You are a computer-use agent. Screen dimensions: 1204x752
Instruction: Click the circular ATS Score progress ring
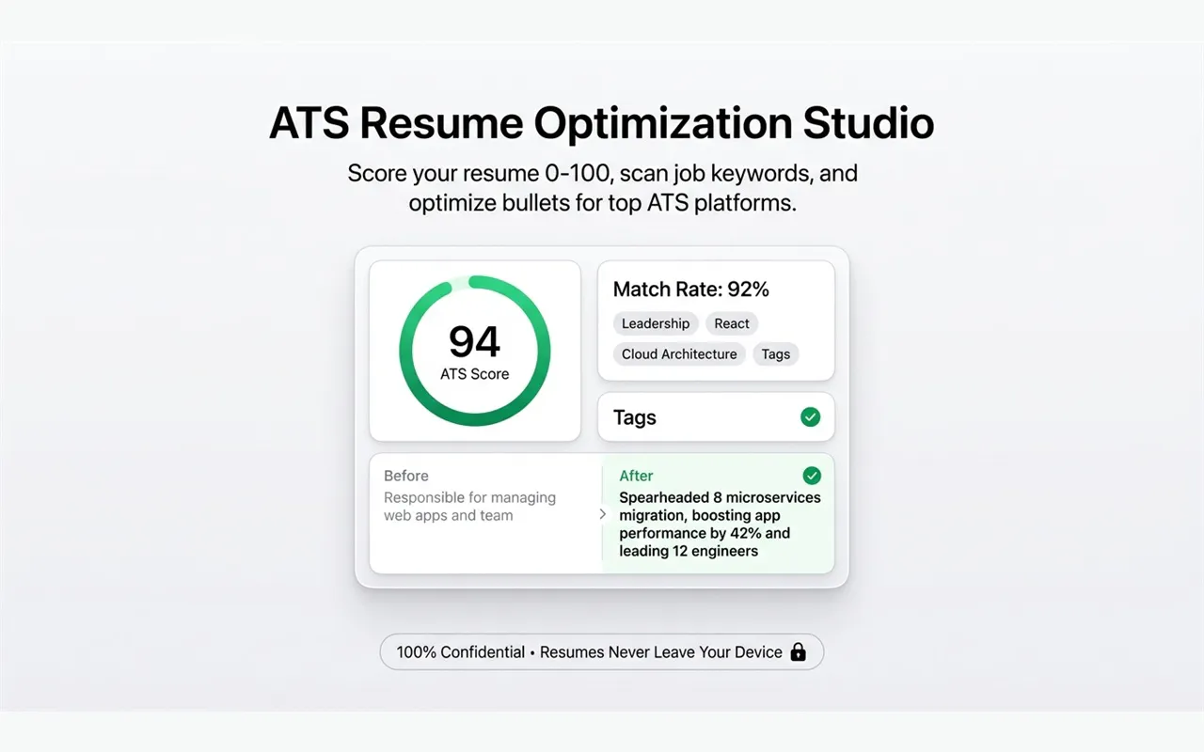point(475,351)
